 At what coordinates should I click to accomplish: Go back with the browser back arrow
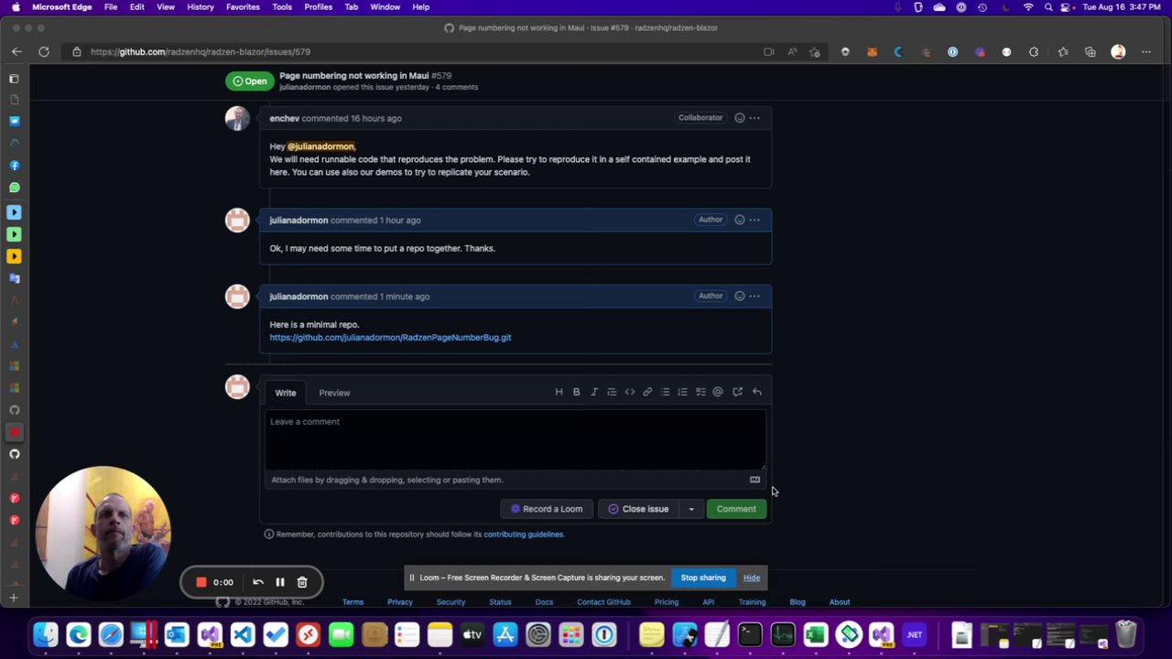pos(16,52)
